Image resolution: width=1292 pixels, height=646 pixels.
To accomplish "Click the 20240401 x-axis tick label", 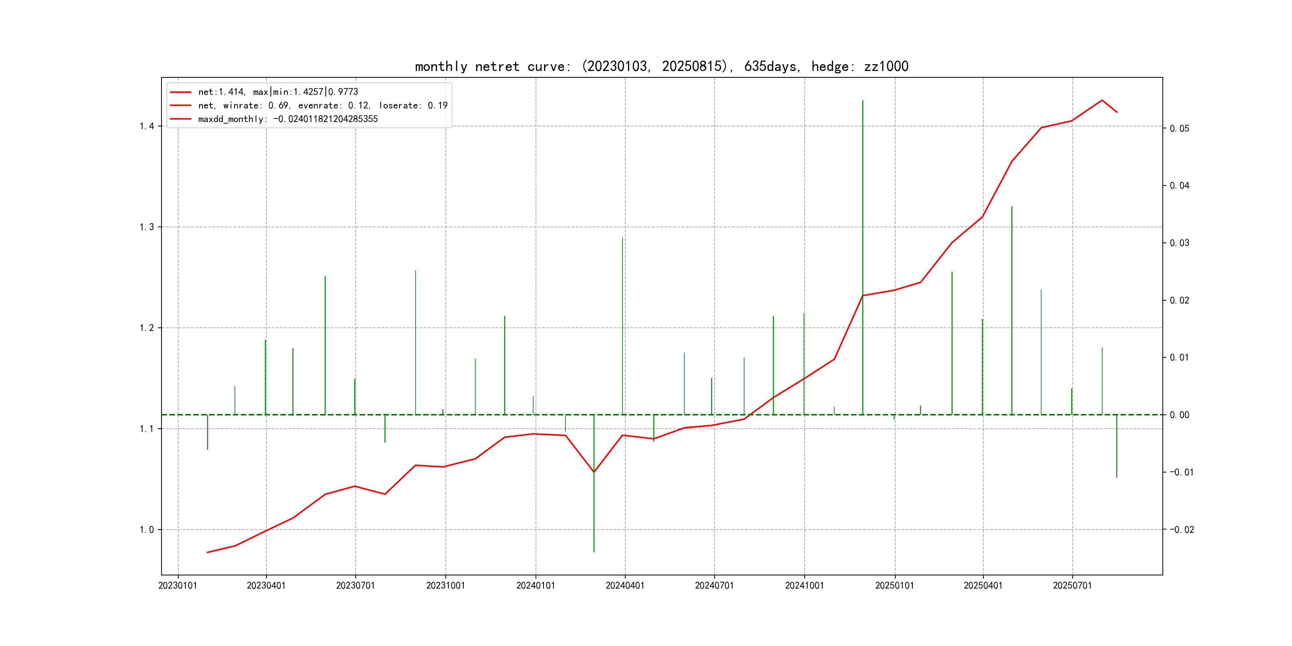I will pyautogui.click(x=625, y=585).
